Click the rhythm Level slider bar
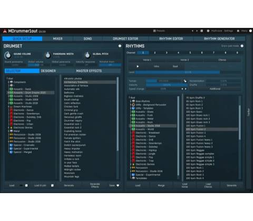The width and height of the screenshot is (253, 221). point(188,72)
